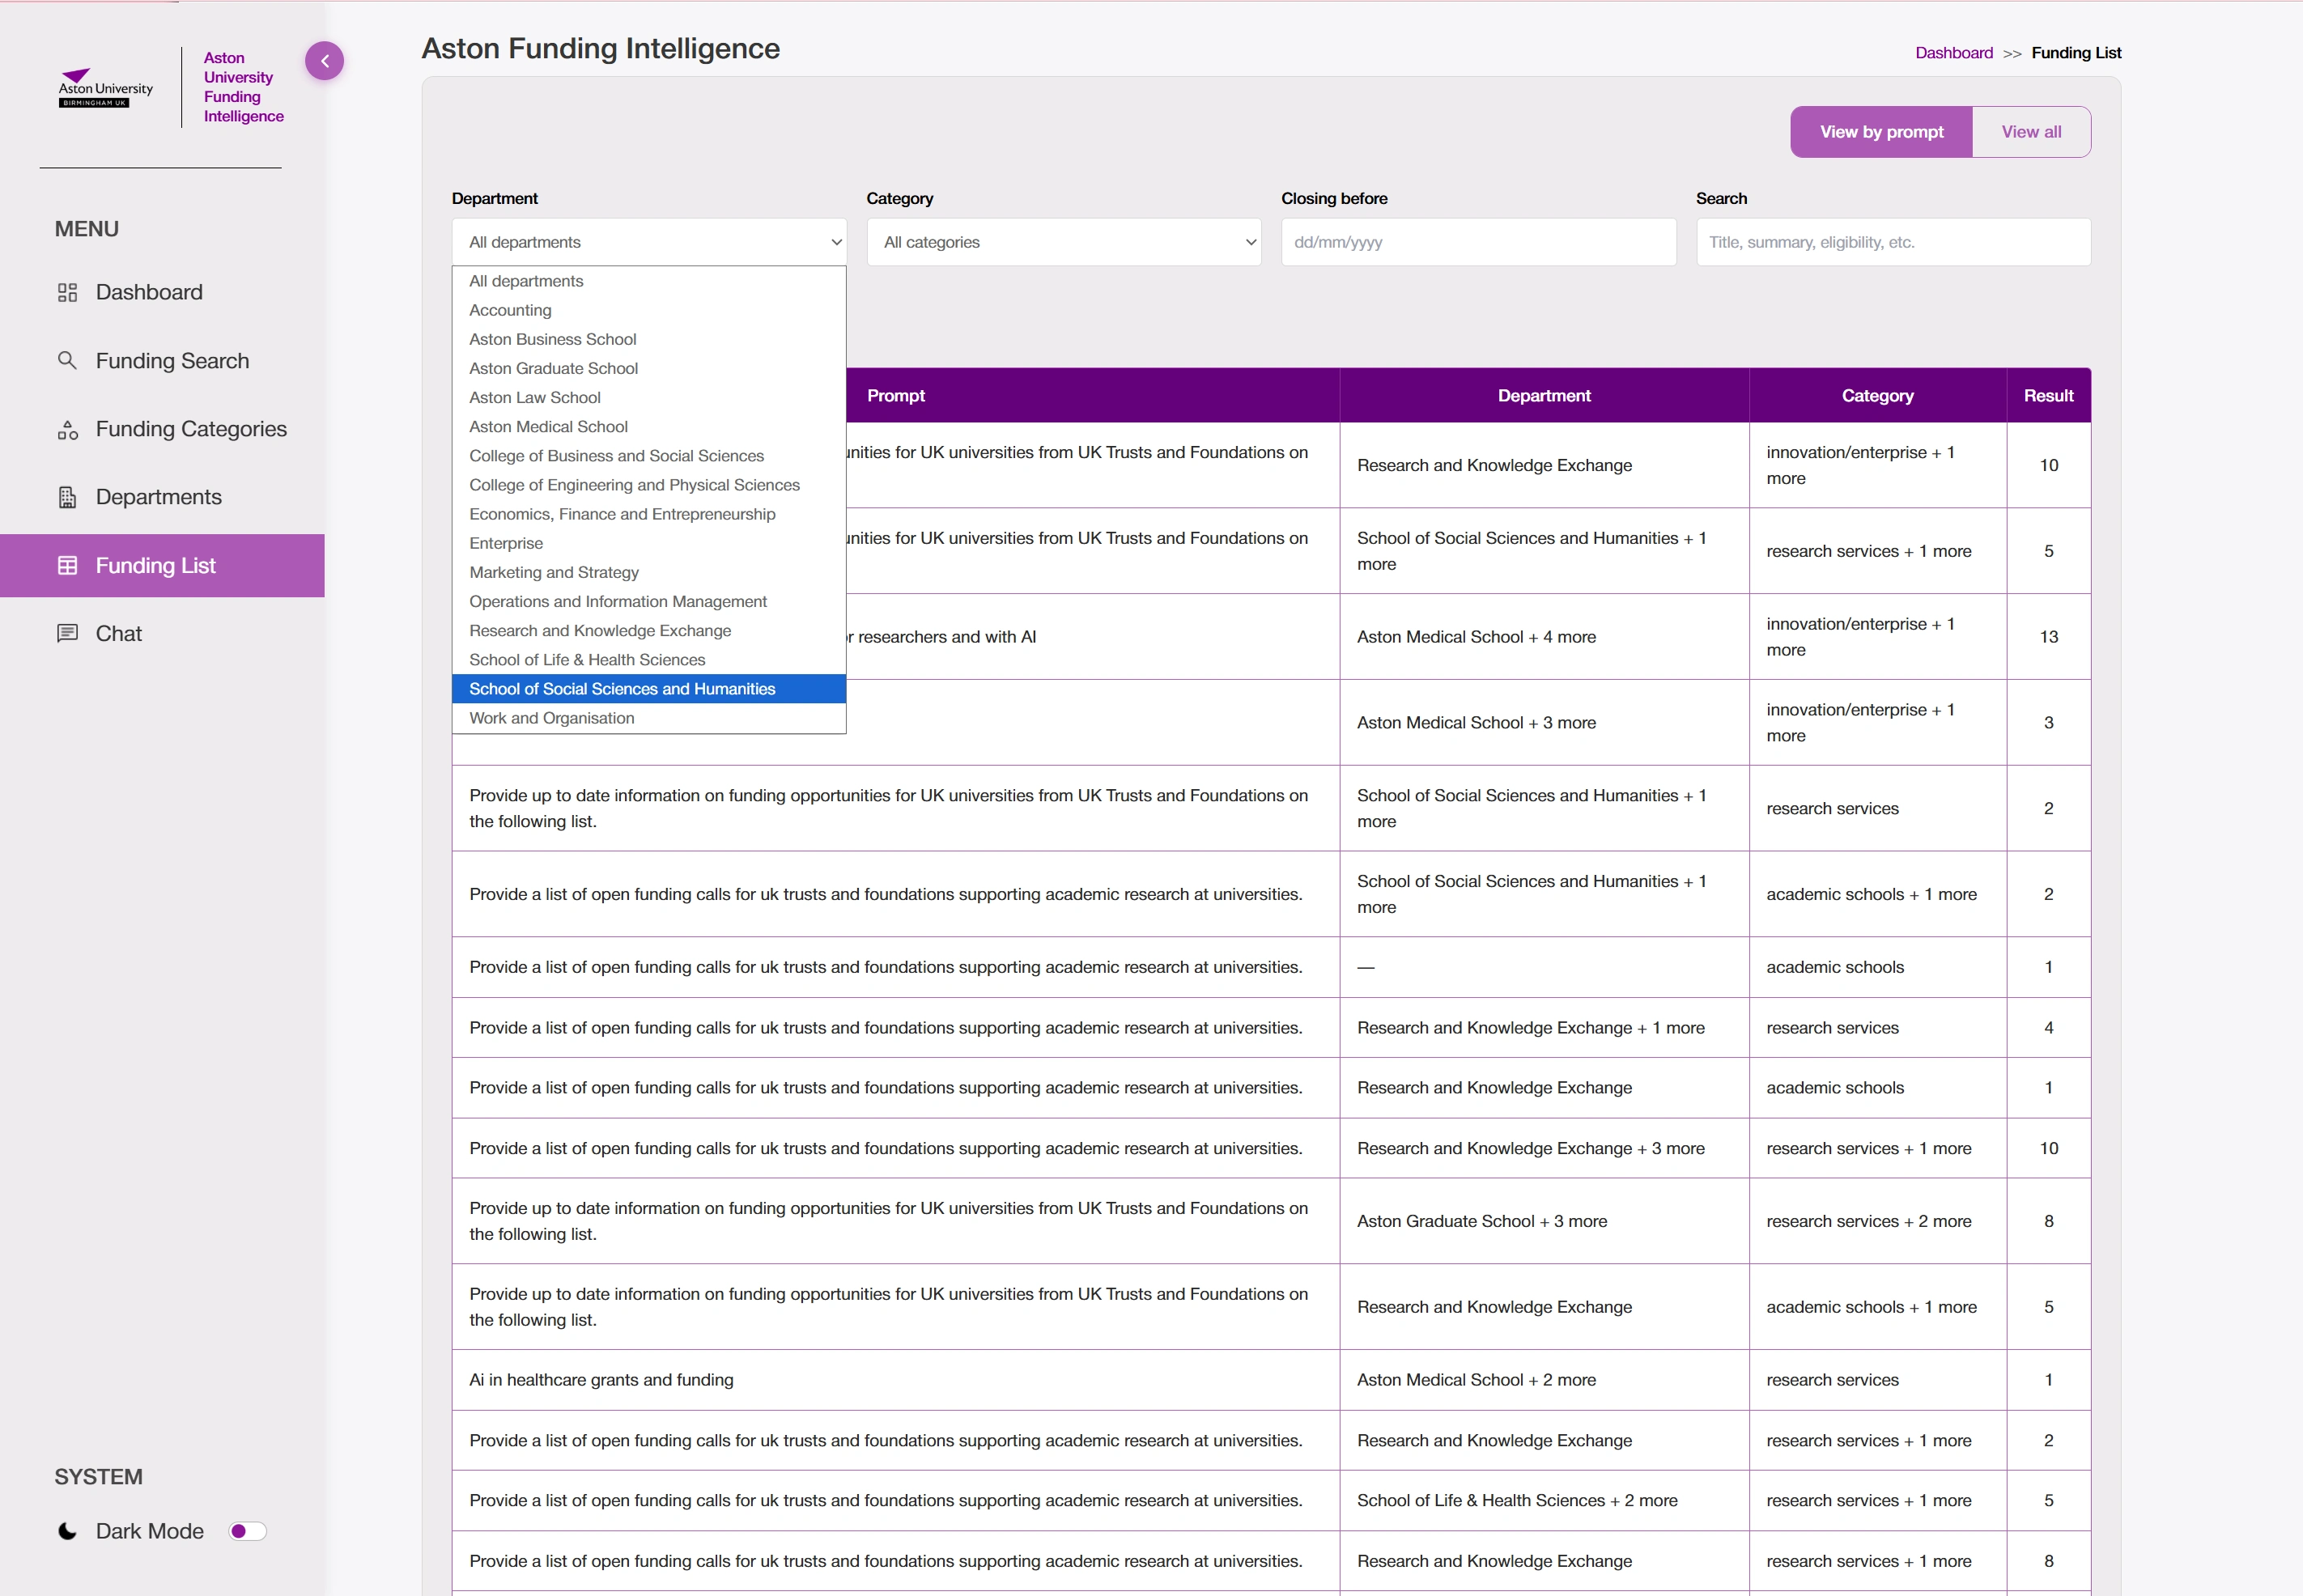This screenshot has width=2303, height=1596.
Task: Click the Funding Search magnifier icon
Action: [x=67, y=360]
